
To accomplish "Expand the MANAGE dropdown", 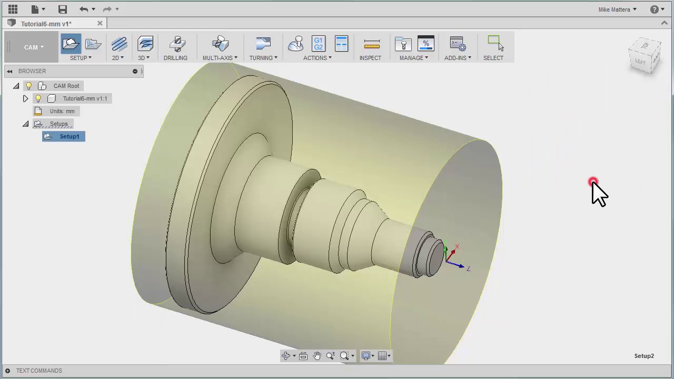I will pos(414,58).
